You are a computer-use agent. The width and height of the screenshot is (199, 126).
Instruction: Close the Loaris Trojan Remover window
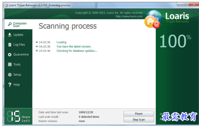pos(194,4)
